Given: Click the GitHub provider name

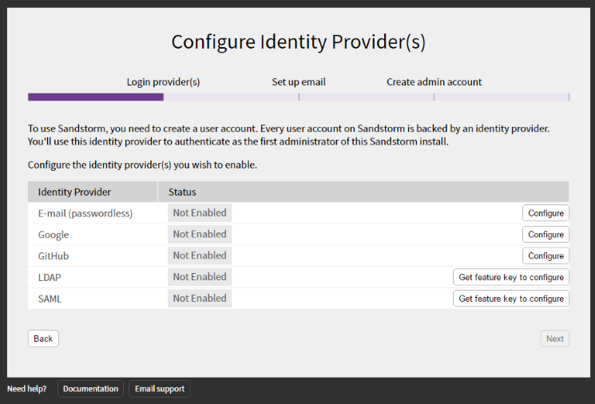Looking at the screenshot, I should click(x=54, y=256).
